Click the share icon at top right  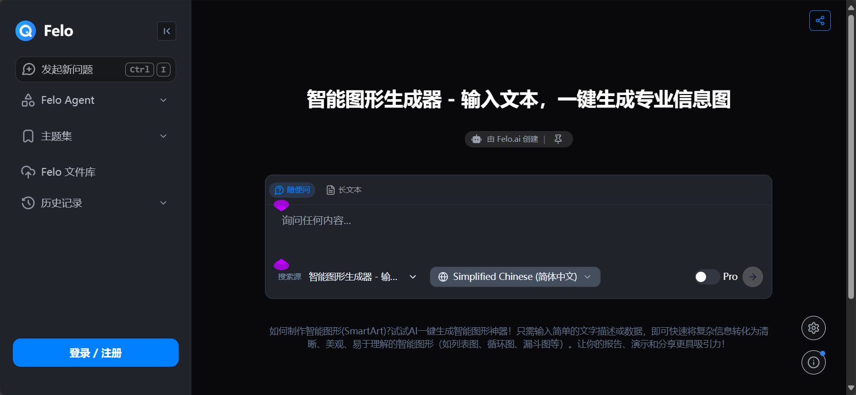(x=820, y=21)
